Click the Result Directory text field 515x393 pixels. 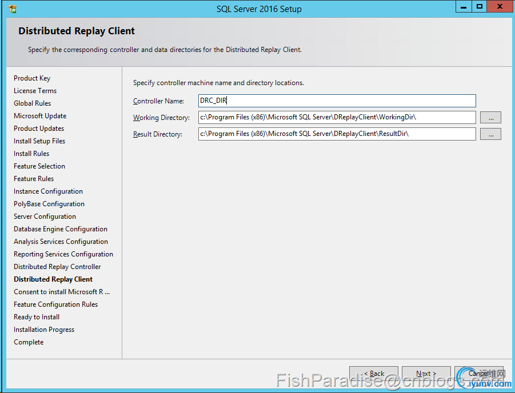[x=337, y=134]
